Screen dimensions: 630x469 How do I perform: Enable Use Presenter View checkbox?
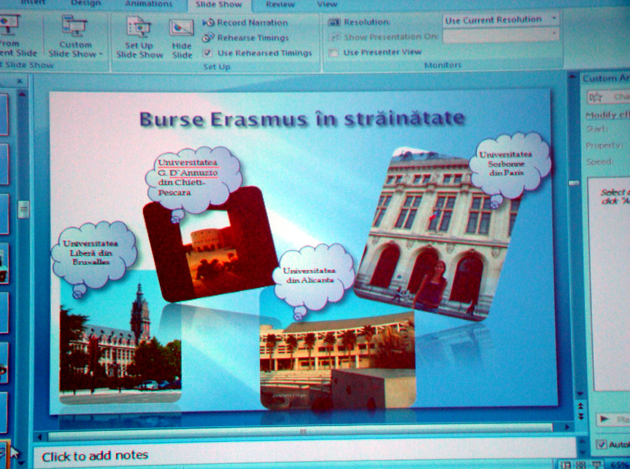click(x=333, y=53)
